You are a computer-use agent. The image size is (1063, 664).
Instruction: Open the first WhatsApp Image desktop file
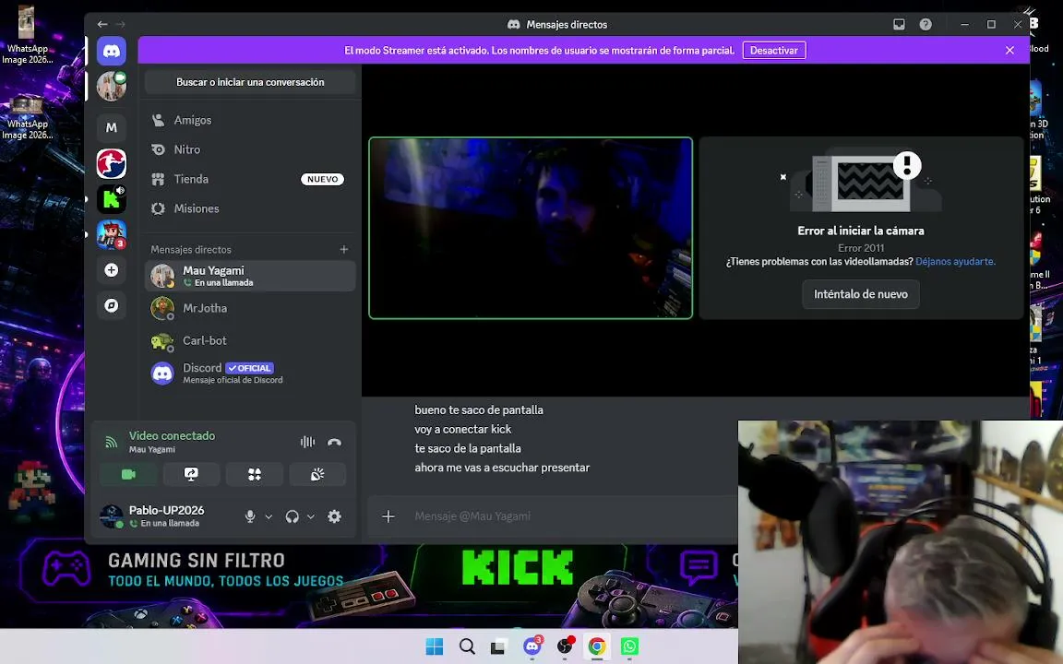(27, 35)
